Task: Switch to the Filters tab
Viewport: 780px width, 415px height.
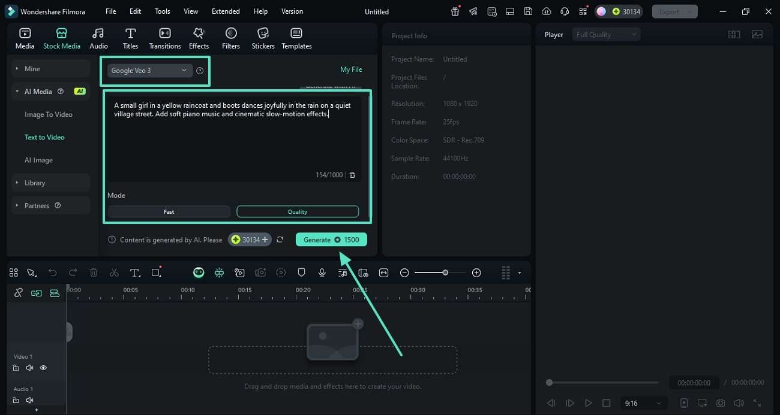Action: (x=231, y=38)
